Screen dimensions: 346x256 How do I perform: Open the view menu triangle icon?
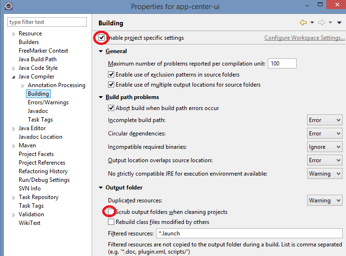coord(339,22)
